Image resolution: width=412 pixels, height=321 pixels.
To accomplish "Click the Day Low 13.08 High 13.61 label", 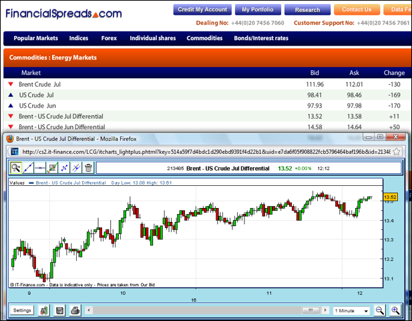I will tap(142, 183).
